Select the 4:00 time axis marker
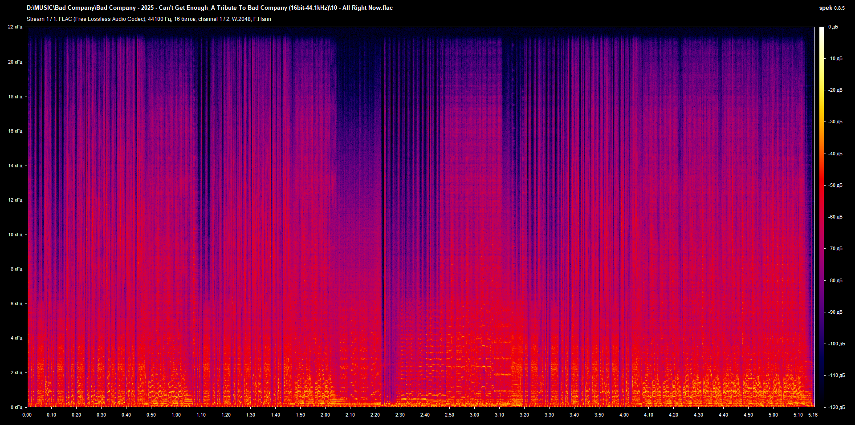 click(624, 415)
